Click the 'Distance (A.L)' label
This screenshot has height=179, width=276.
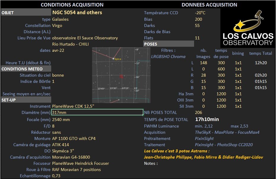(37, 32)
